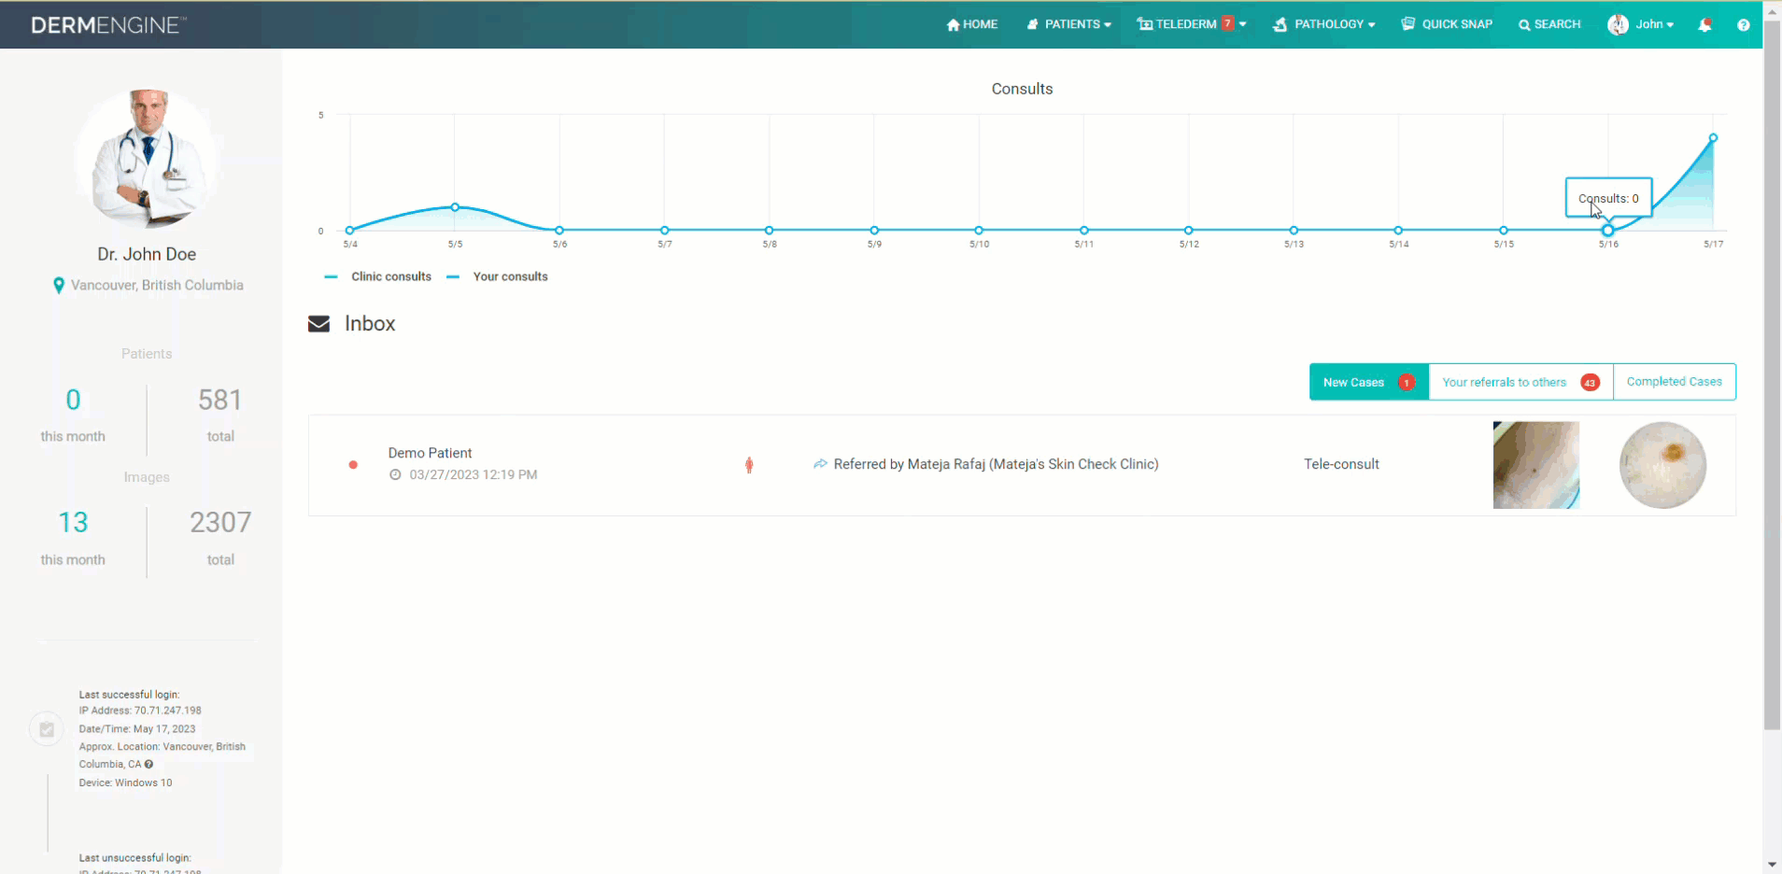
Task: Open Search from the navbar
Action: click(1549, 24)
